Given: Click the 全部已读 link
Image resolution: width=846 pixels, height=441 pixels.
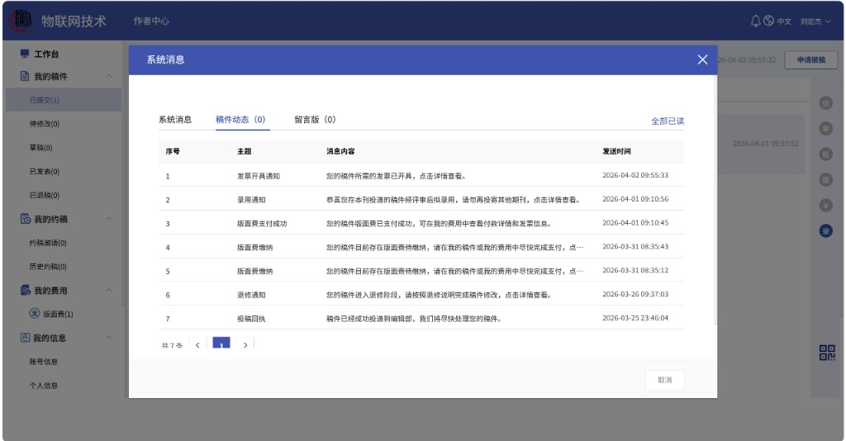Looking at the screenshot, I should (x=667, y=121).
